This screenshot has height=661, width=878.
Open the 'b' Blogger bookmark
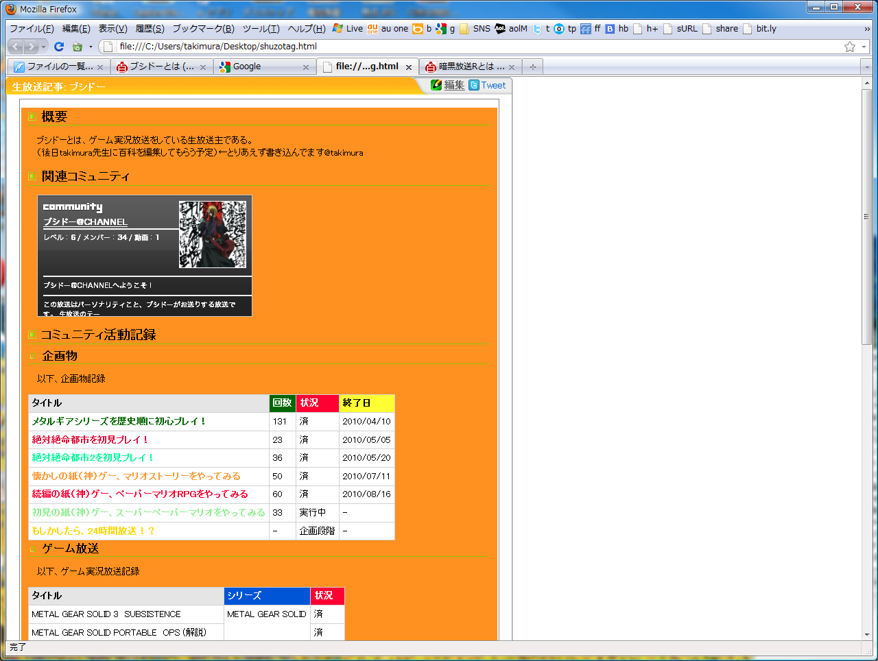pyautogui.click(x=422, y=29)
